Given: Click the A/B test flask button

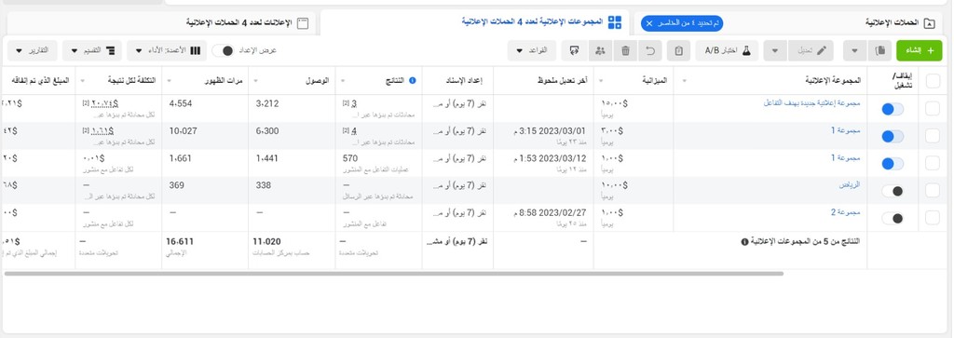Looking at the screenshot, I should pyautogui.click(x=727, y=50).
